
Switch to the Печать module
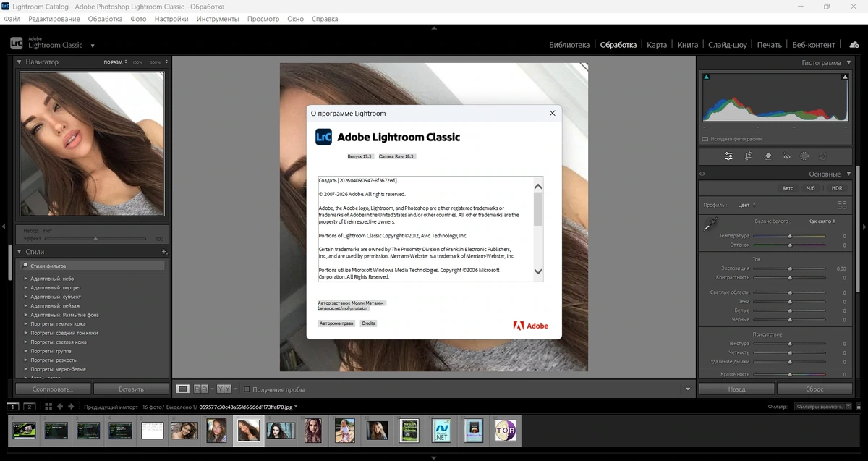[x=770, y=45]
